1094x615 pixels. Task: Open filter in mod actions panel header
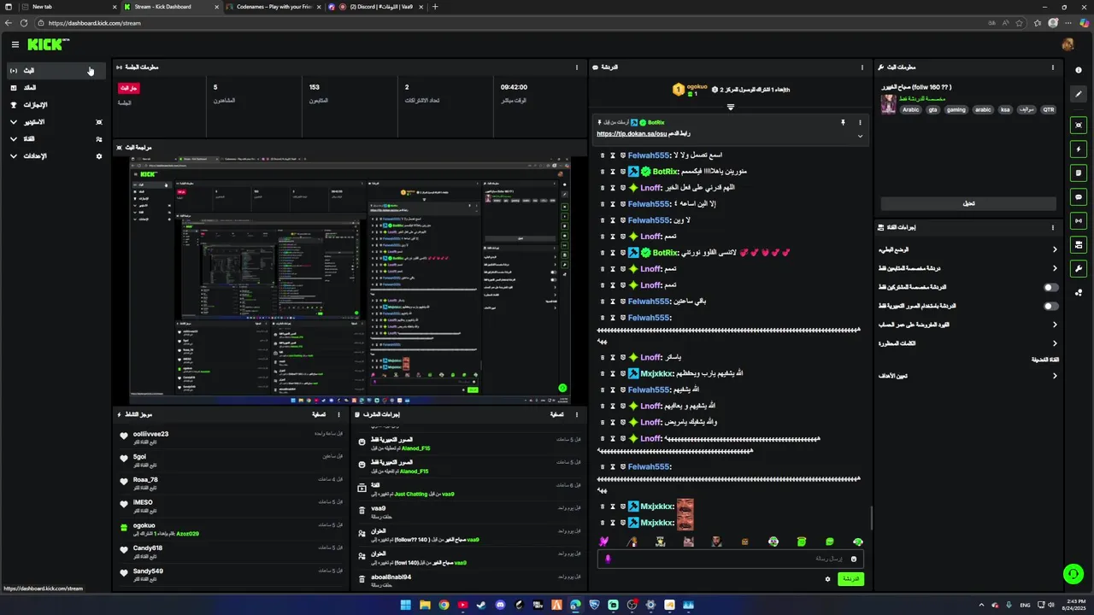coord(558,414)
